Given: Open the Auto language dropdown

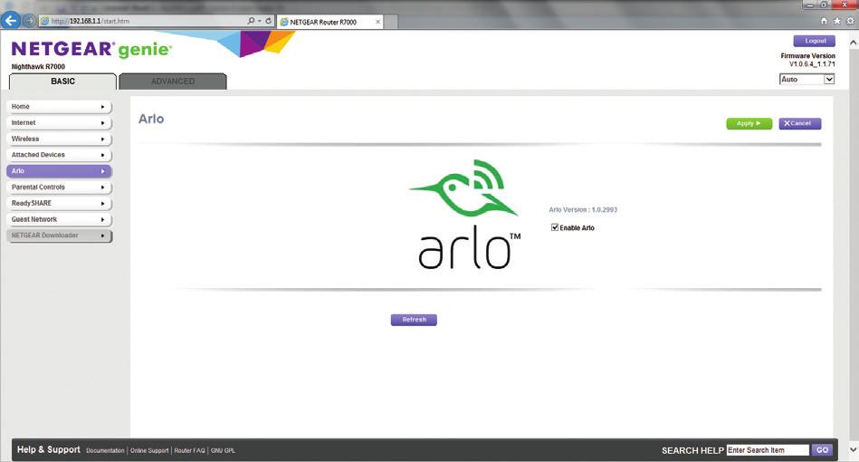Looking at the screenshot, I should click(x=807, y=80).
